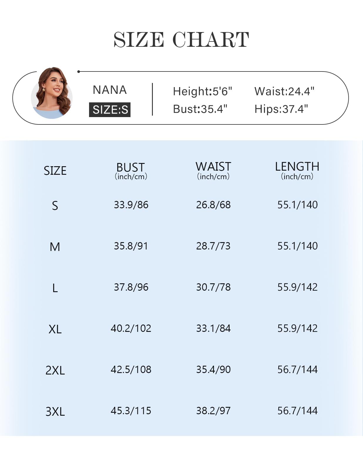The image size is (363, 471).
Task: Select the S size row label
Action: (55, 206)
